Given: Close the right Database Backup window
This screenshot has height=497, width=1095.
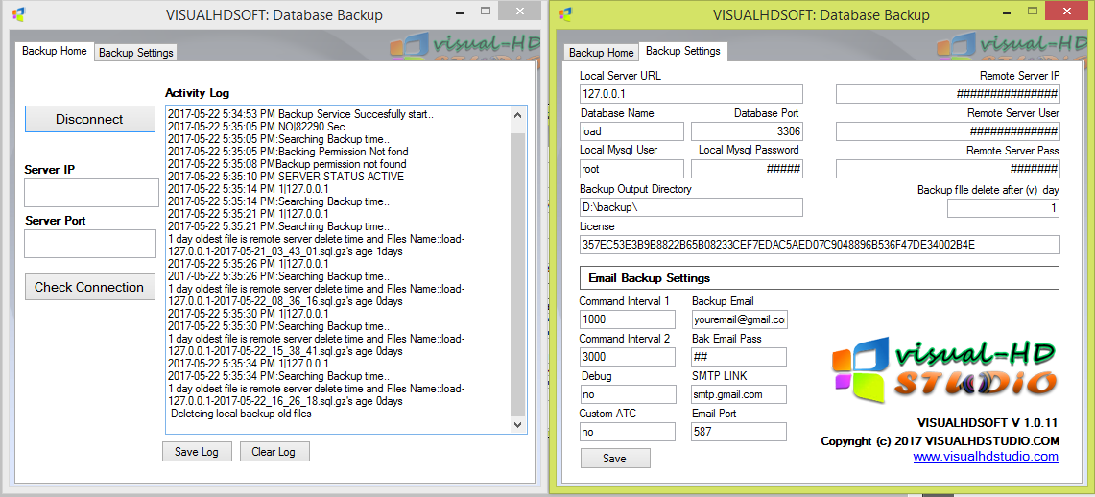Looking at the screenshot, I should (x=1065, y=12).
